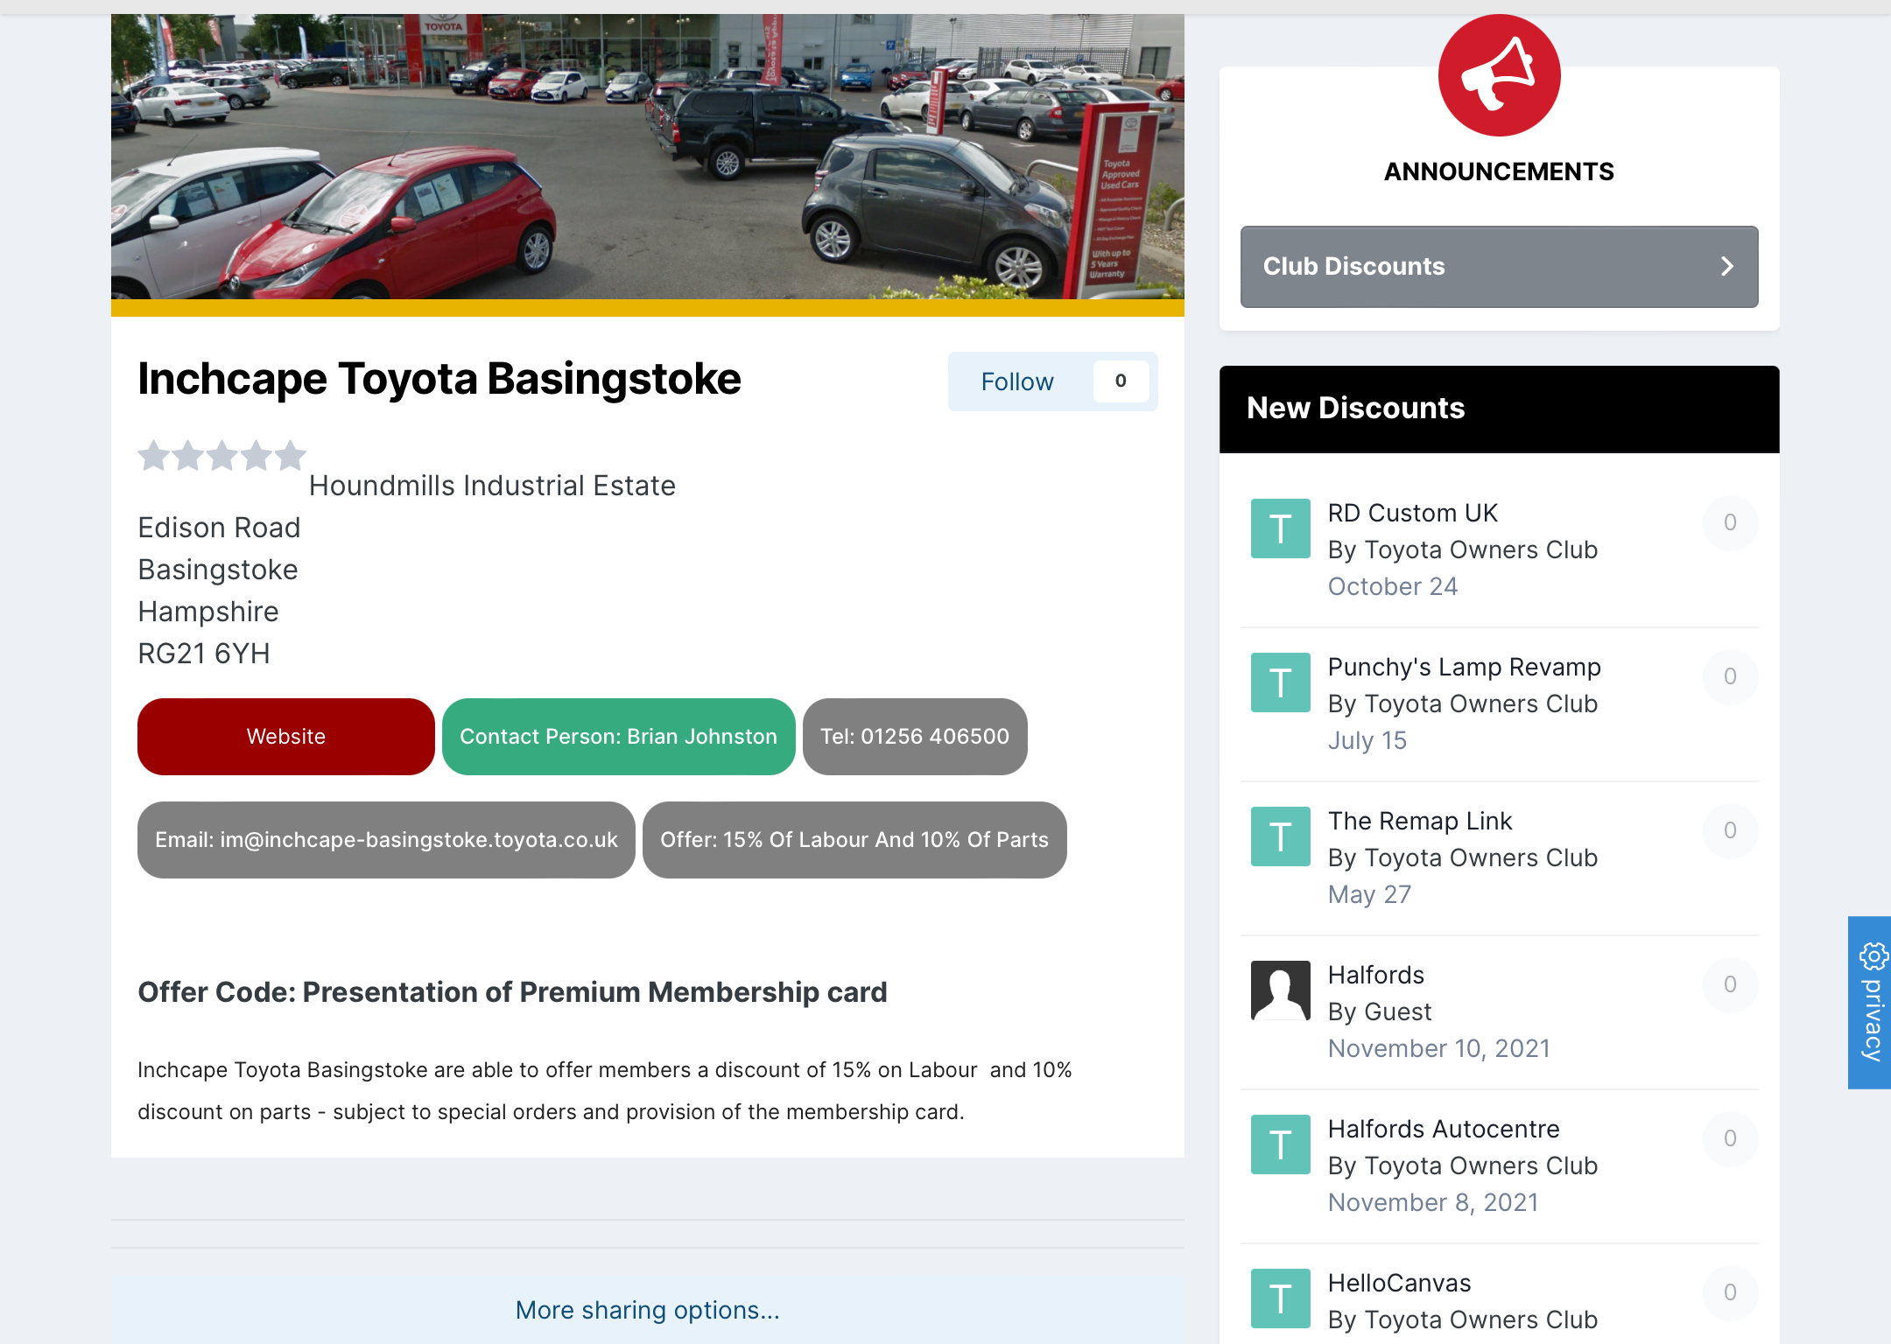
Task: Open the privacy settings gear tab
Action: click(1870, 1002)
